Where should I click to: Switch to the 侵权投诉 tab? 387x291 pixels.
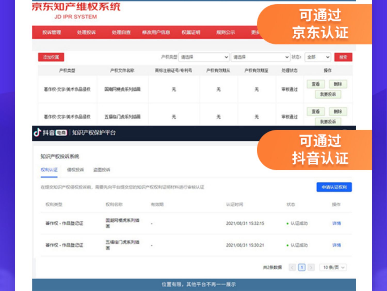click(x=75, y=170)
